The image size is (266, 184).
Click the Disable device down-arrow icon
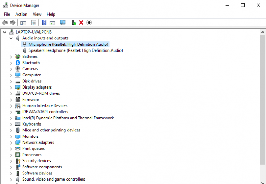[89, 22]
